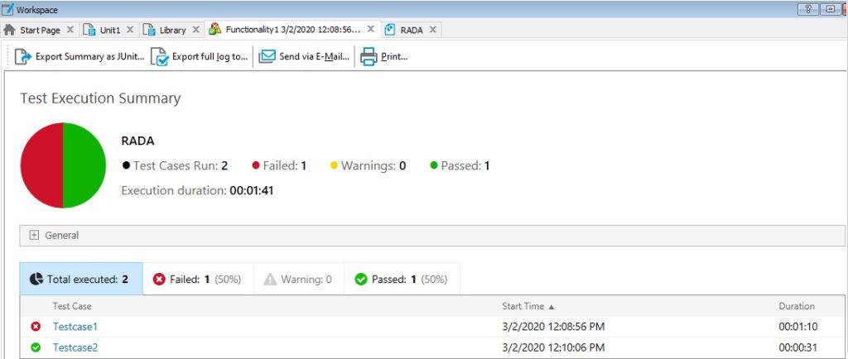Open the Testcase1 link
This screenshot has width=848, height=359.
[75, 327]
